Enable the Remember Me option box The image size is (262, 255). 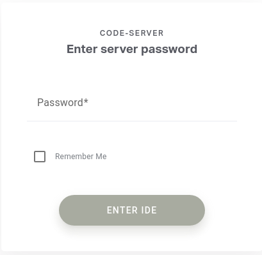pos(40,157)
